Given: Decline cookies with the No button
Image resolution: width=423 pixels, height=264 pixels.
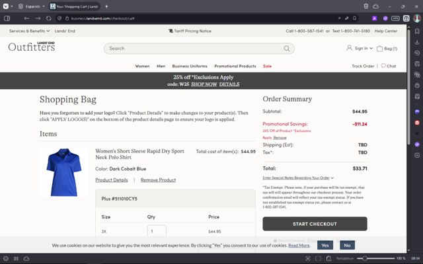Looking at the screenshot, I should pos(347,245).
